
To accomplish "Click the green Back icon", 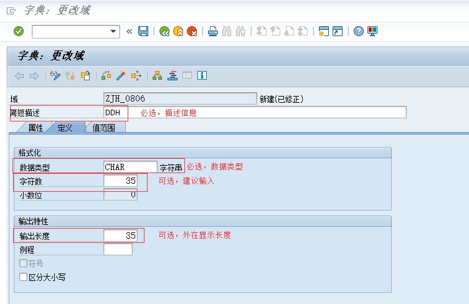I will [164, 31].
